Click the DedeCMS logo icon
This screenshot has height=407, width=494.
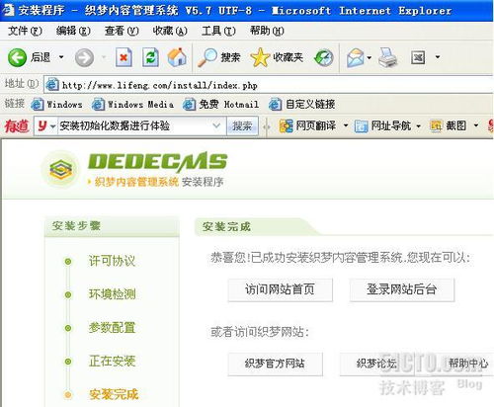tap(60, 169)
